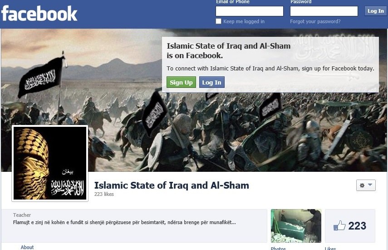Enable the Keep me logged in checkbox
The height and width of the screenshot is (250, 388).
click(218, 21)
